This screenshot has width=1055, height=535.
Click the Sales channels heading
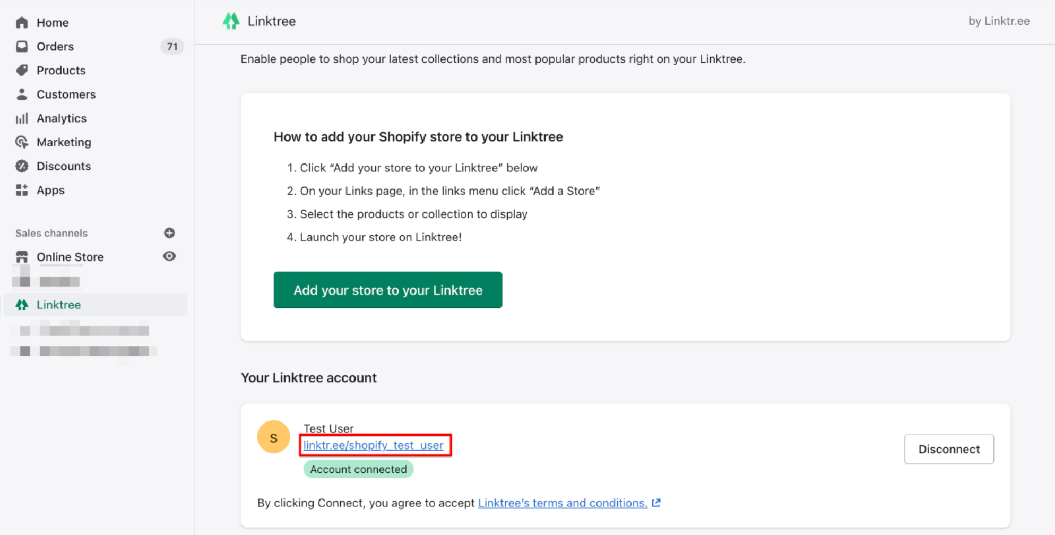[51, 233]
